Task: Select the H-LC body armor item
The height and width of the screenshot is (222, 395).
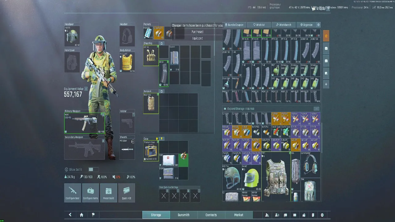Action: (x=127, y=62)
